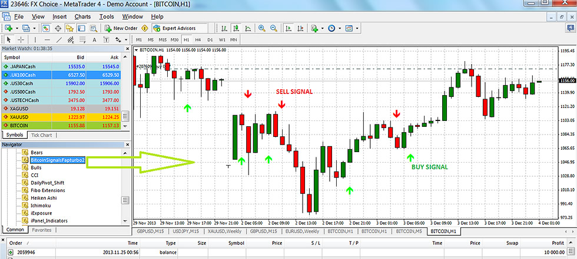The image size is (577, 259).
Task: Select .UK100Cash row in Market Watch
Action: point(60,75)
